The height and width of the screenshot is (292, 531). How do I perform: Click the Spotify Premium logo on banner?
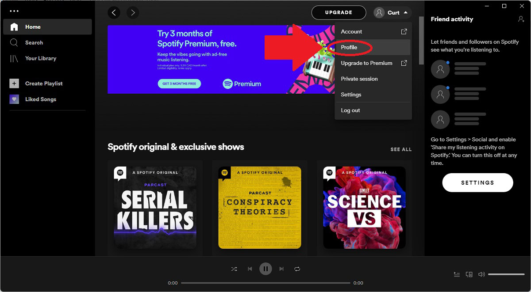coord(242,83)
